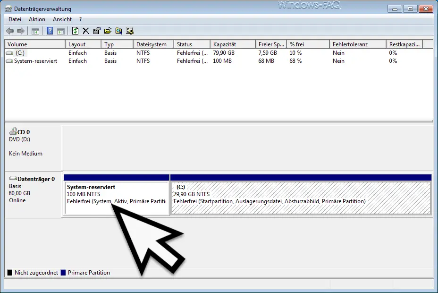This screenshot has height=293, width=438.
Task: Click the open folder toolbar icon
Action: [x=108, y=31]
